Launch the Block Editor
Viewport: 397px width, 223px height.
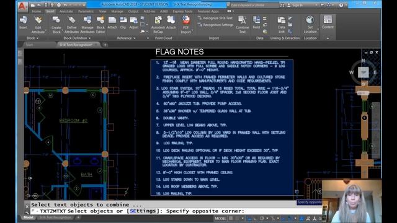pyautogui.click(x=100, y=25)
